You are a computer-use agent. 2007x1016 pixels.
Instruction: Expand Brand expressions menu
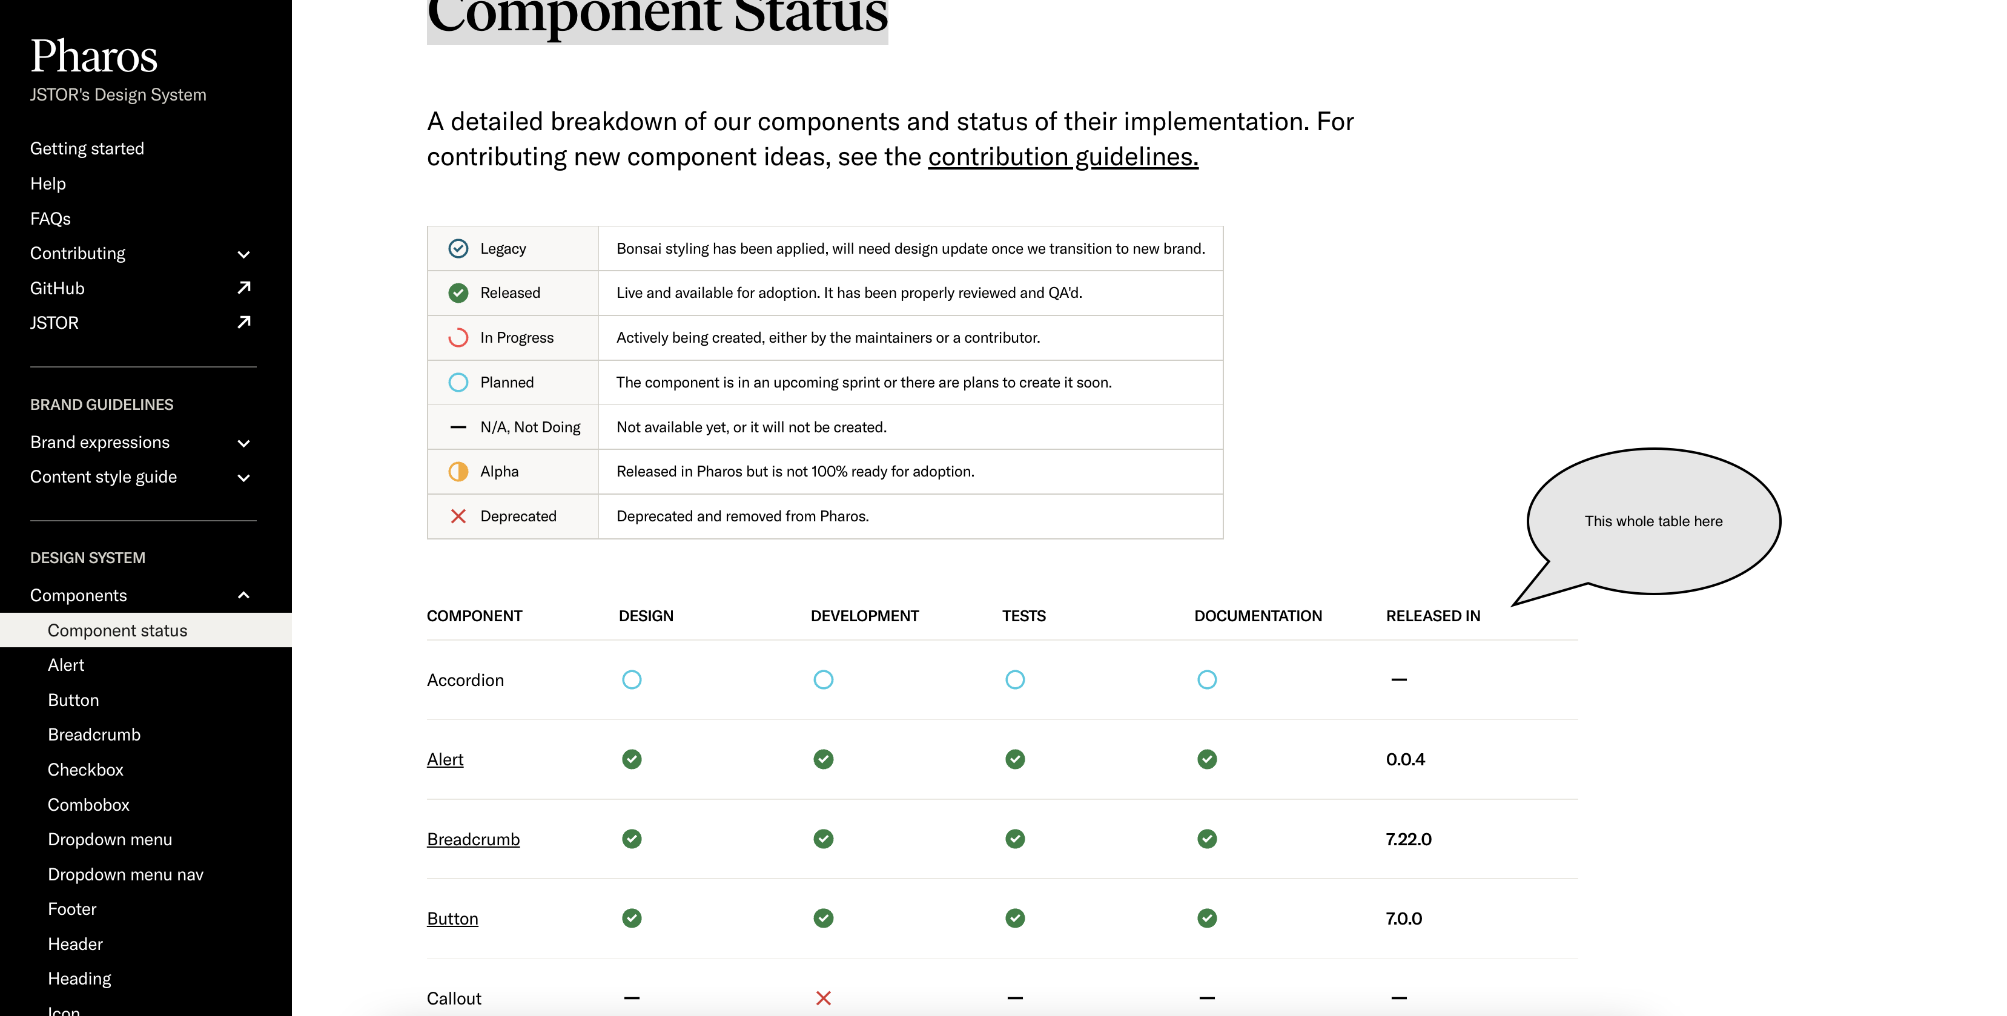coord(243,443)
